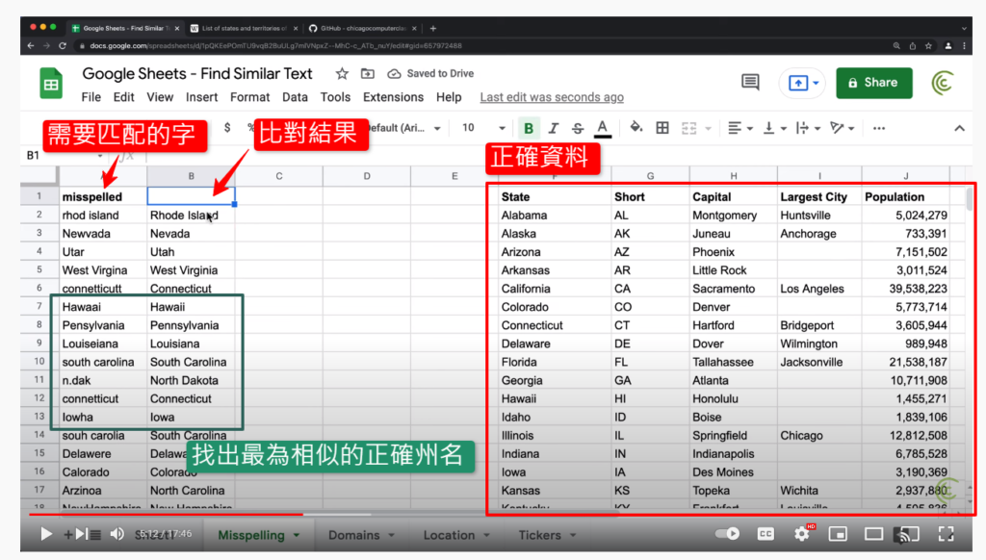Click the address bar zoom magnifier icon
The image size is (986, 560).
tap(896, 46)
